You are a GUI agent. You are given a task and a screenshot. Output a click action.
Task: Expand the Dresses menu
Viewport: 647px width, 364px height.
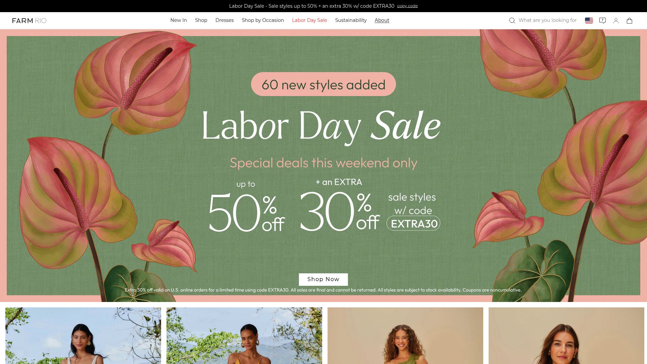pos(224,20)
